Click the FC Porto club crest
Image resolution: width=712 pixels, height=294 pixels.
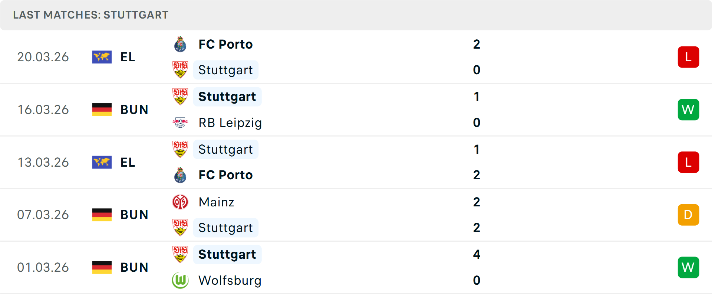pos(181,44)
